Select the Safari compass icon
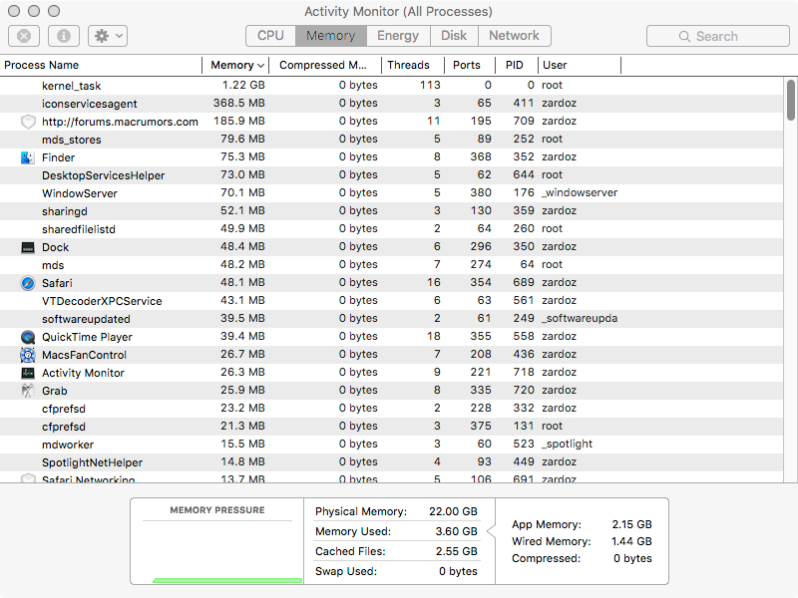 click(28, 283)
